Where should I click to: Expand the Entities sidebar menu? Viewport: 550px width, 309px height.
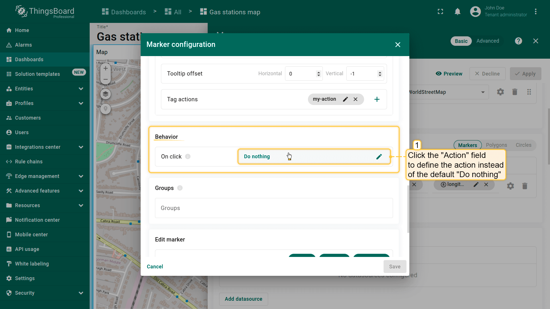[81, 89]
